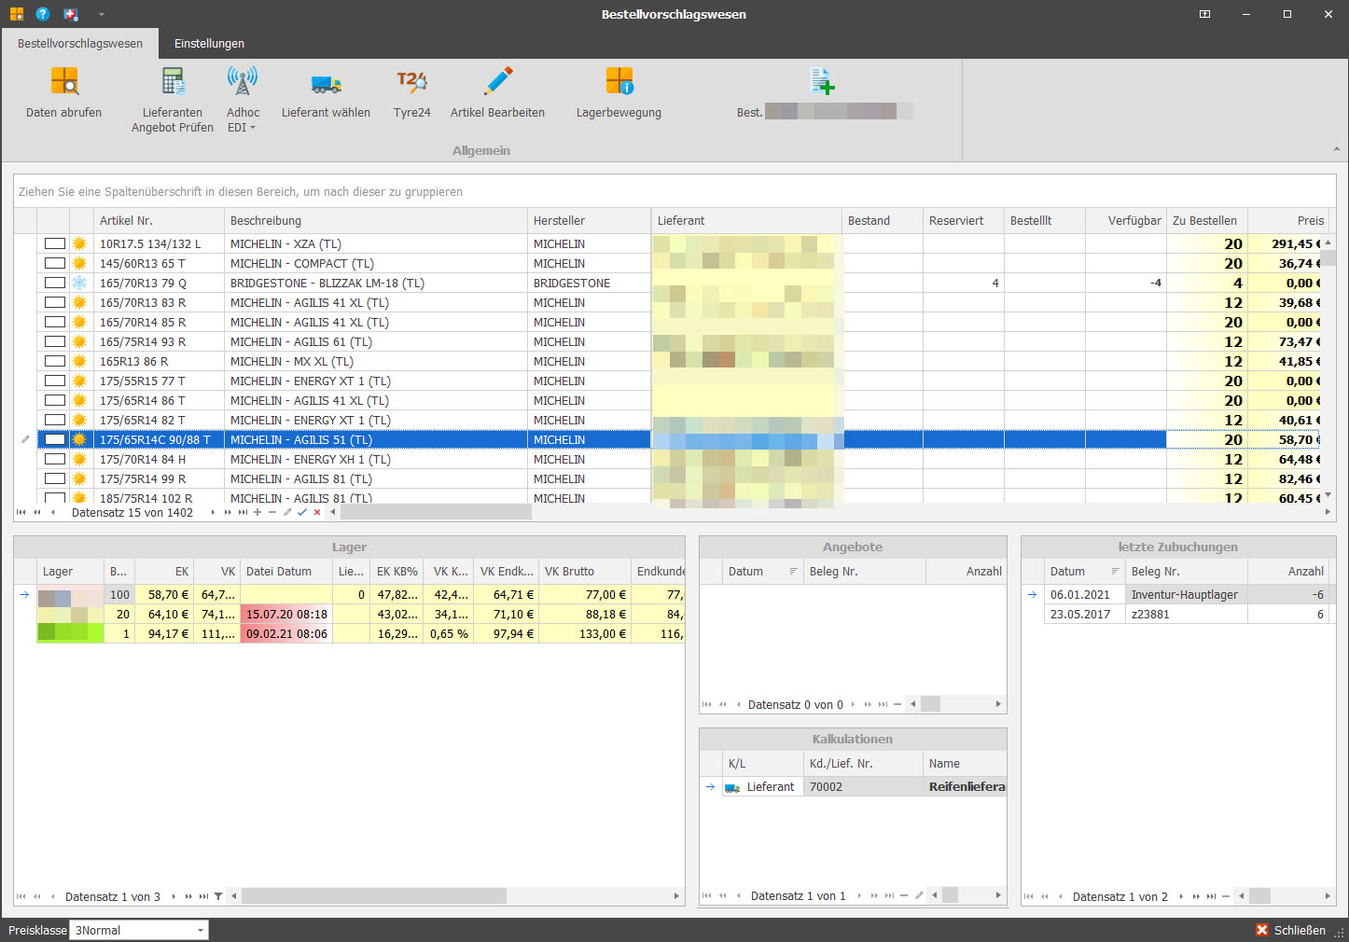Click Lager panel horizontal scrollbar thumb
This screenshot has height=942, width=1349.
373,896
